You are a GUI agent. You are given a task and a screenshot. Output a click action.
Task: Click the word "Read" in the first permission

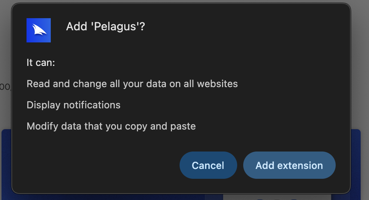click(x=38, y=84)
